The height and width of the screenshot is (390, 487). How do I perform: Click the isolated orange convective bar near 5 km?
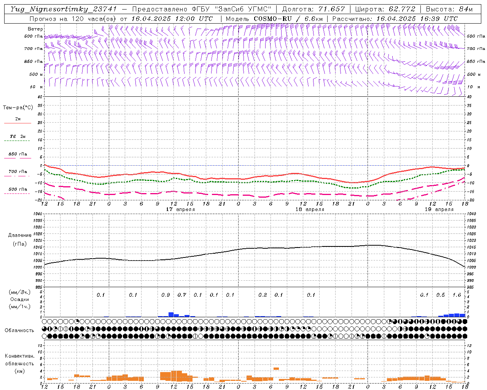tap(276, 368)
